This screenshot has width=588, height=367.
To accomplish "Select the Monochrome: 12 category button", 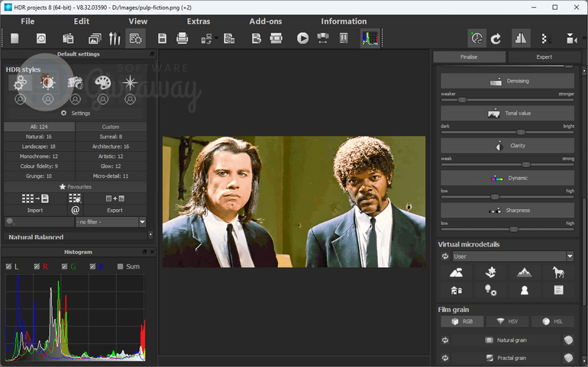I will click(x=39, y=156).
